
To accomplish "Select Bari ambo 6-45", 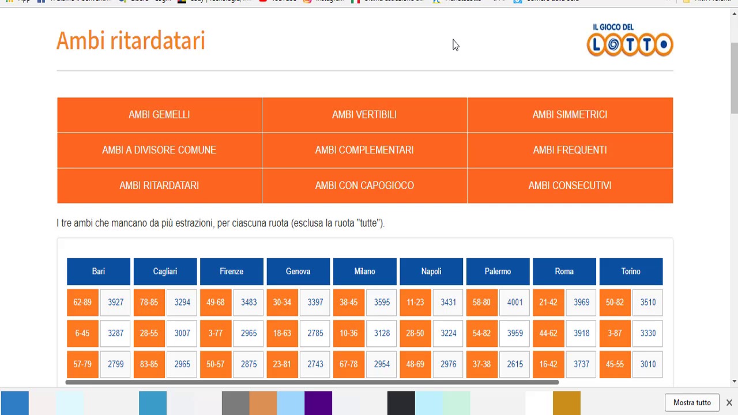I will point(82,333).
